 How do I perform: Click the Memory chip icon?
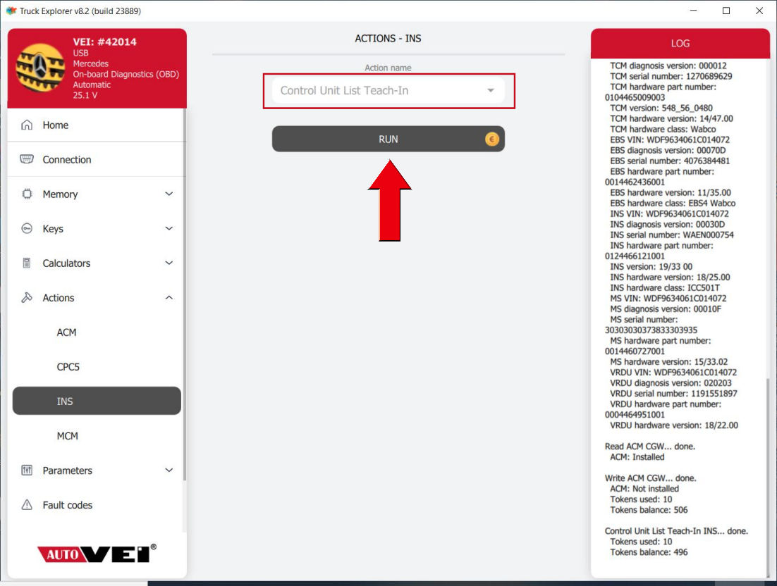coord(27,194)
